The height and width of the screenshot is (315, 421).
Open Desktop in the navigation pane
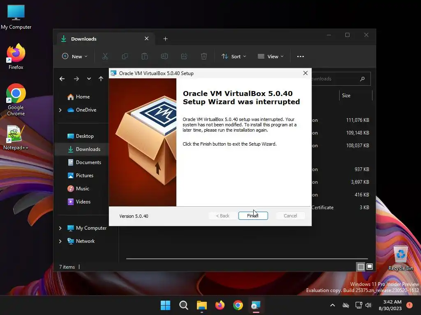pos(81,136)
